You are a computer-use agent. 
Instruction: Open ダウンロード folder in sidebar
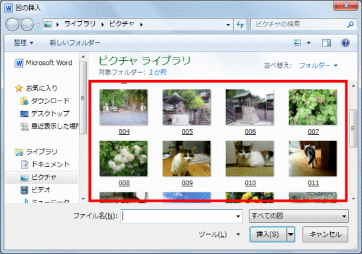point(45,101)
